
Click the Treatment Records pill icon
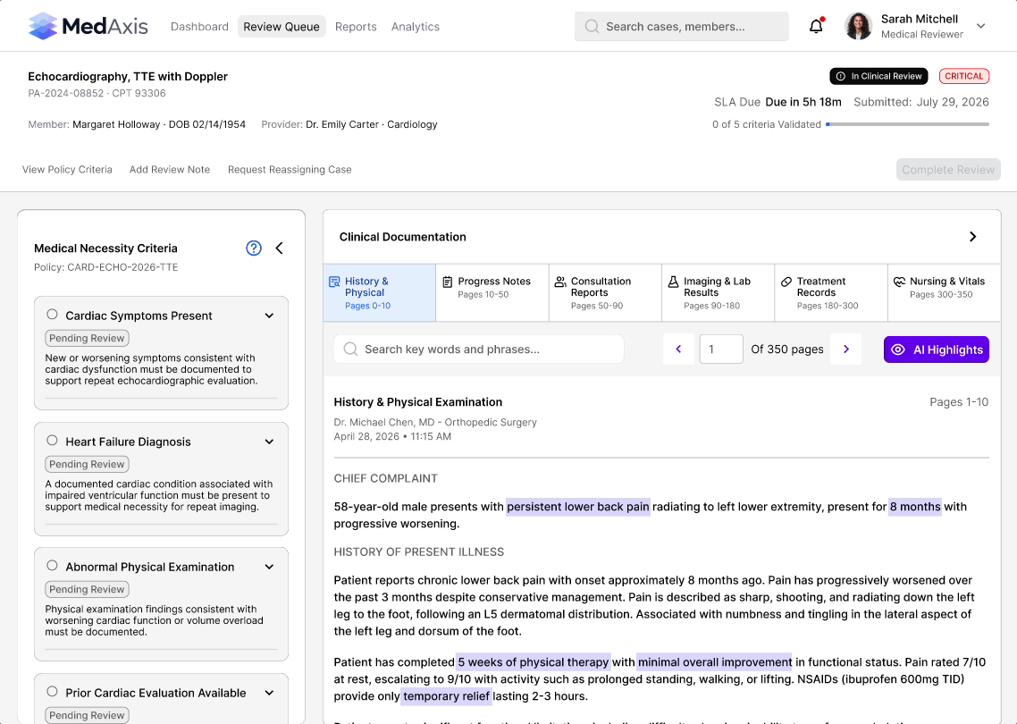pyautogui.click(x=786, y=282)
